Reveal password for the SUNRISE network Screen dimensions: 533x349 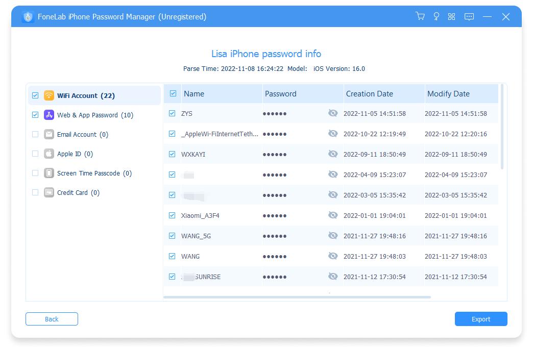tap(333, 276)
